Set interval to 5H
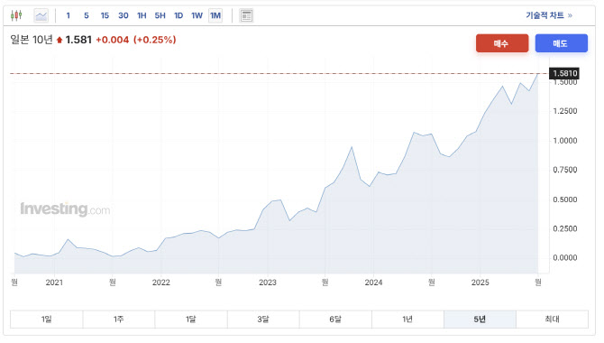 click(x=160, y=16)
